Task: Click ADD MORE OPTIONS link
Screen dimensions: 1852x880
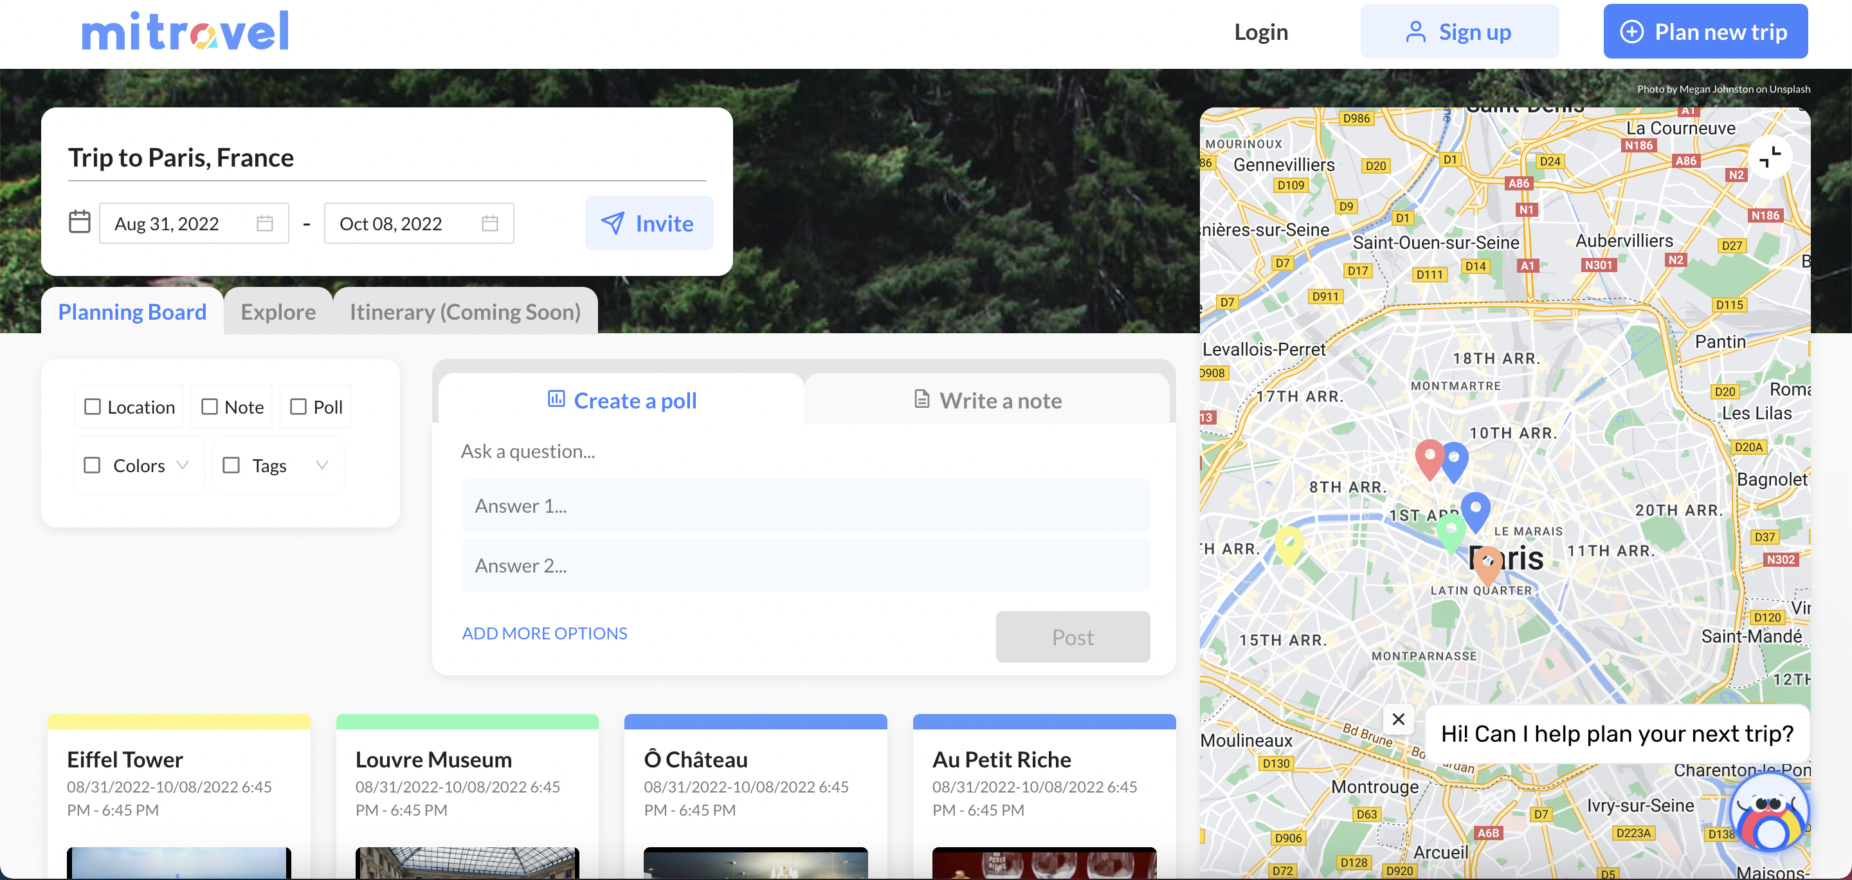Action: [x=544, y=634]
